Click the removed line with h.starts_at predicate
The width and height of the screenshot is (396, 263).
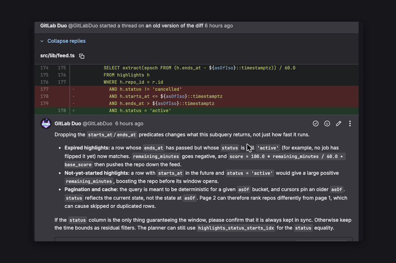pos(166,96)
